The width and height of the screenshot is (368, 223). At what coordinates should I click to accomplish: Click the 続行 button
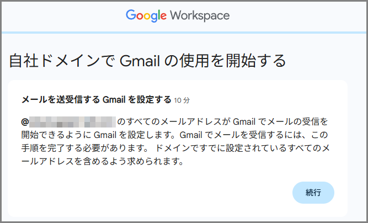tap(313, 192)
